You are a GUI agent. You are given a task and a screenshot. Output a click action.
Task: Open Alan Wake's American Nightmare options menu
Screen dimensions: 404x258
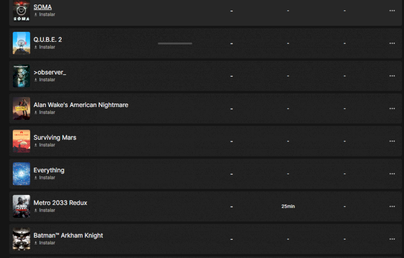(392, 109)
